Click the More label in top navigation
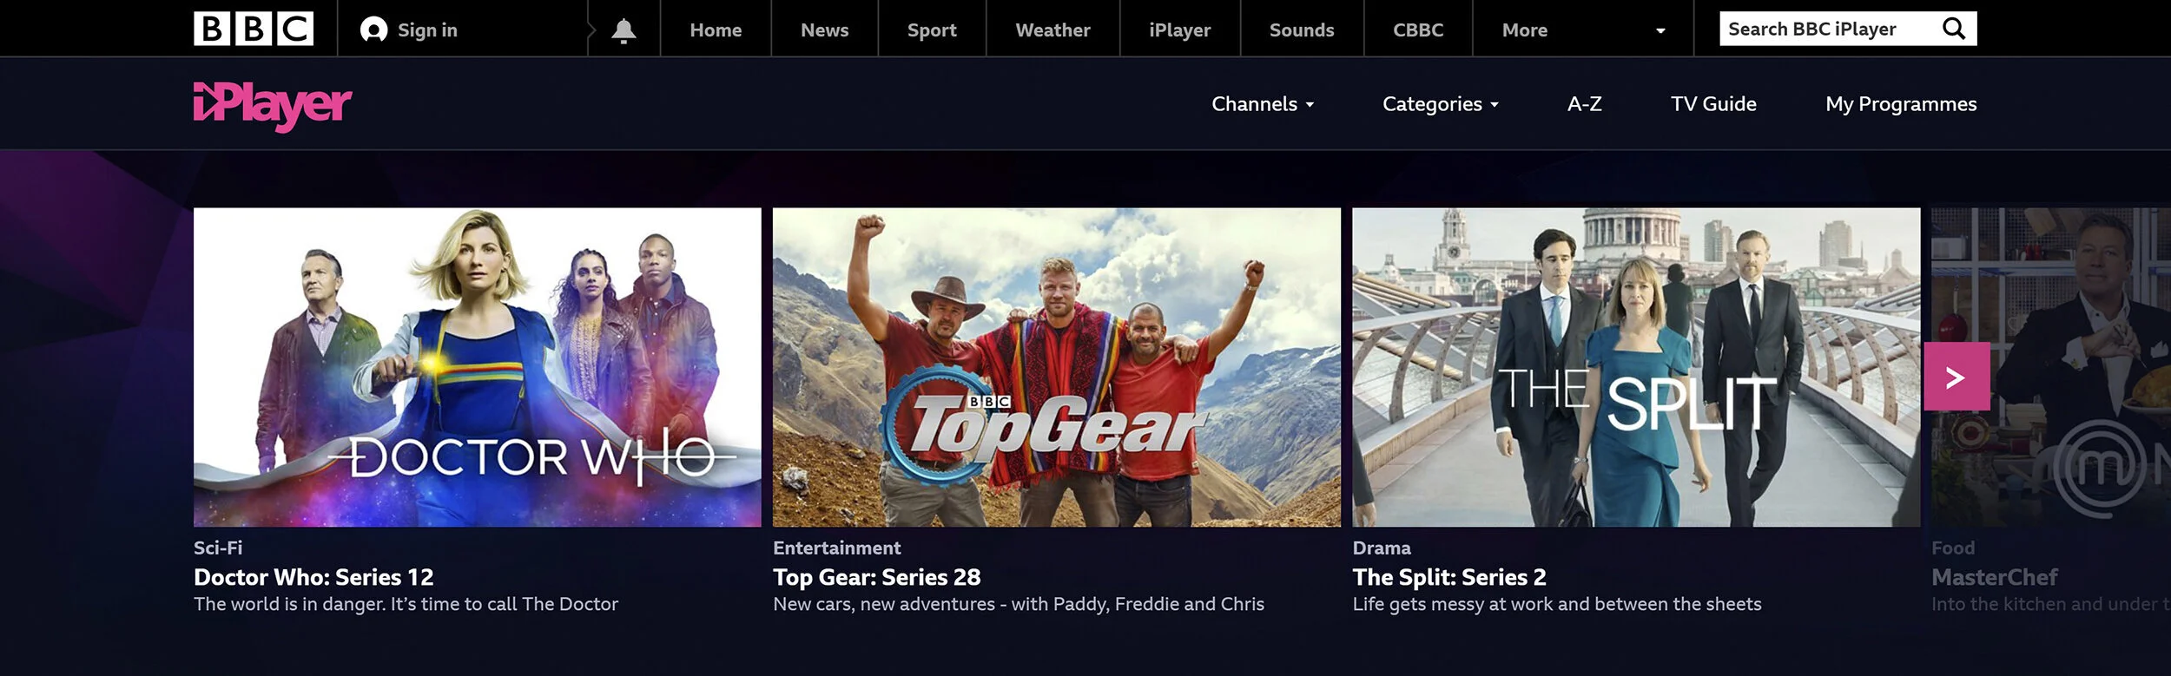Image resolution: width=2171 pixels, height=676 pixels. pyautogui.click(x=1525, y=30)
